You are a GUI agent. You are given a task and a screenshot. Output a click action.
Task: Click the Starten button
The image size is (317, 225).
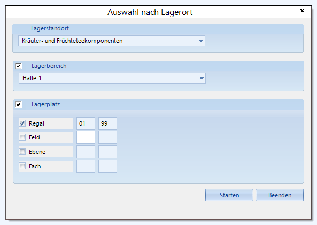(x=229, y=195)
